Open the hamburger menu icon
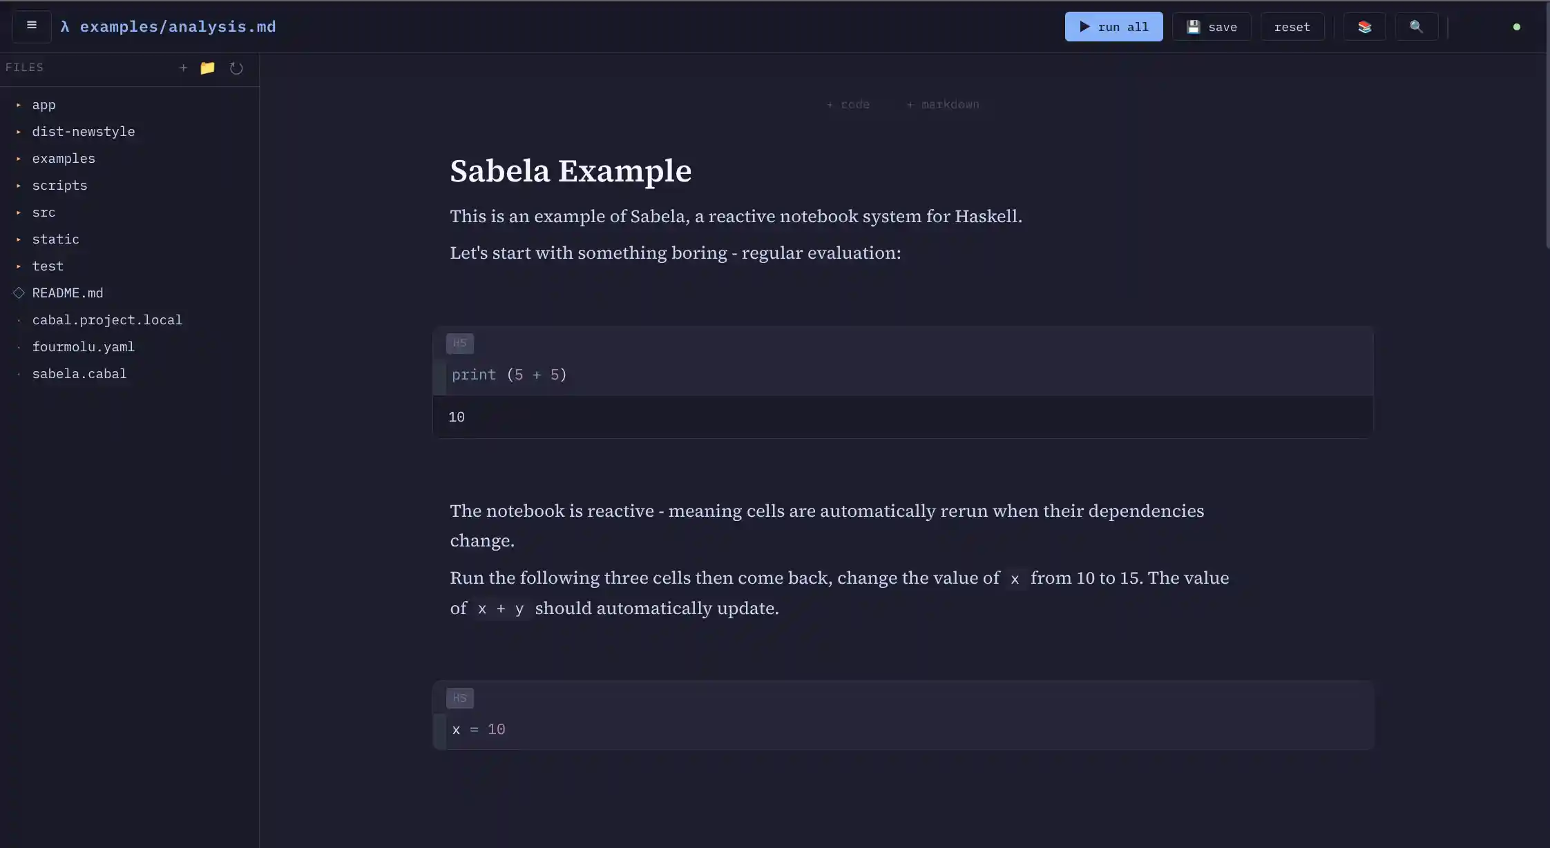 click(31, 26)
